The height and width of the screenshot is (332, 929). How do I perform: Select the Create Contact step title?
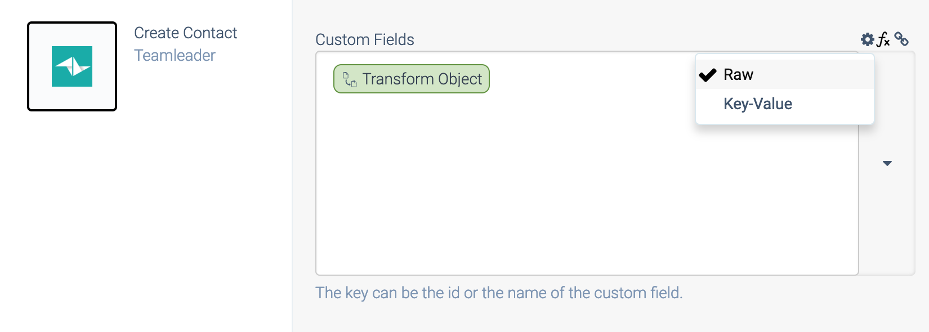(185, 33)
